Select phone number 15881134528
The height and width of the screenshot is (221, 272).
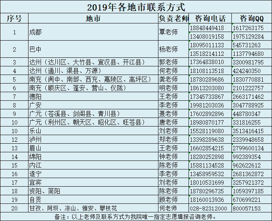pos(207,165)
